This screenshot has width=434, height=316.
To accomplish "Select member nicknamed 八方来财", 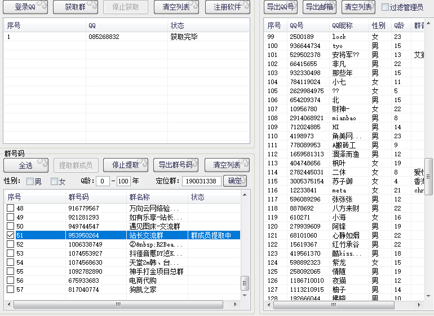I will pyautogui.click(x=346, y=208).
